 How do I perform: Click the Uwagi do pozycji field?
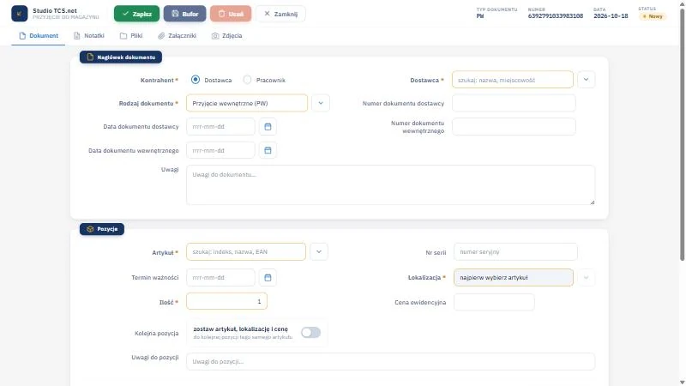coord(391,361)
